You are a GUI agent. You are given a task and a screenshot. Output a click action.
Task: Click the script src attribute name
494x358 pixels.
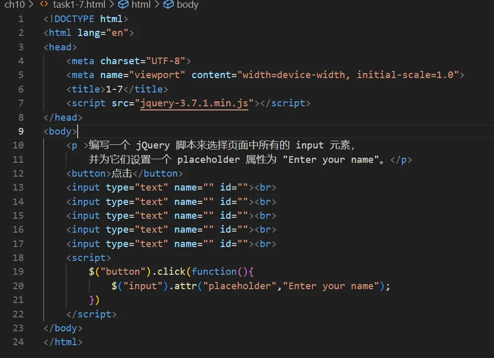point(120,103)
